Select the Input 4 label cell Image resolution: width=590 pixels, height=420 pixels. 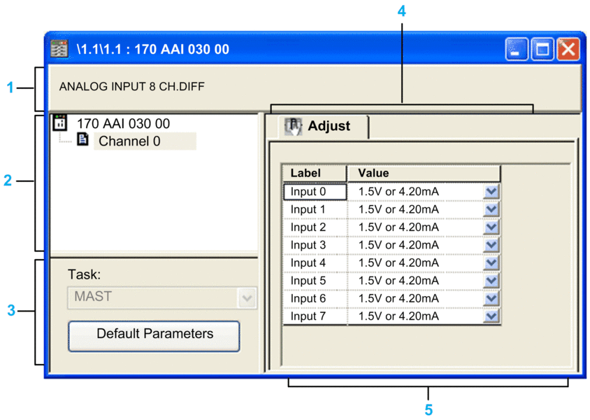(x=315, y=262)
